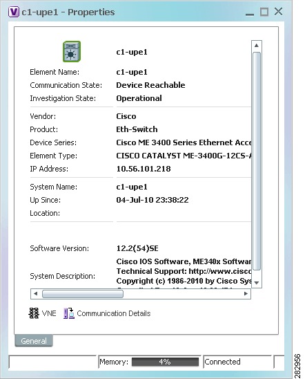
Task: Click the 'Technical Support' description line
Action: [x=184, y=271]
